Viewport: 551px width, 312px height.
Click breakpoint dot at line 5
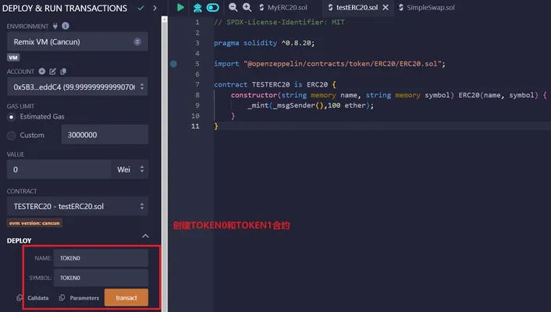pos(173,64)
